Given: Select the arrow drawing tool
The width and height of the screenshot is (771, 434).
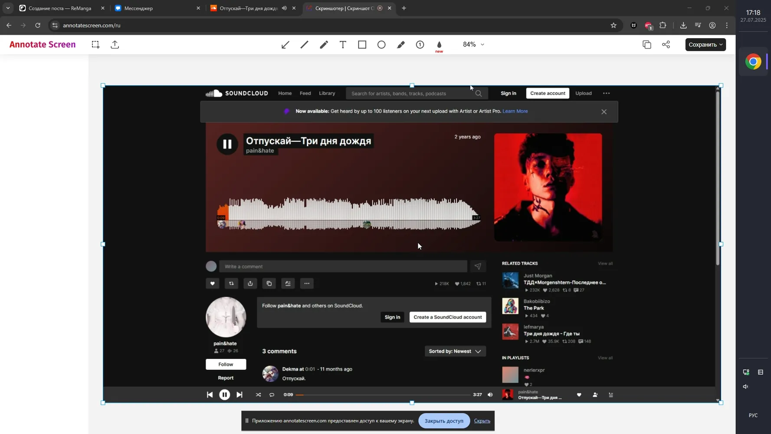Looking at the screenshot, I should [285, 45].
